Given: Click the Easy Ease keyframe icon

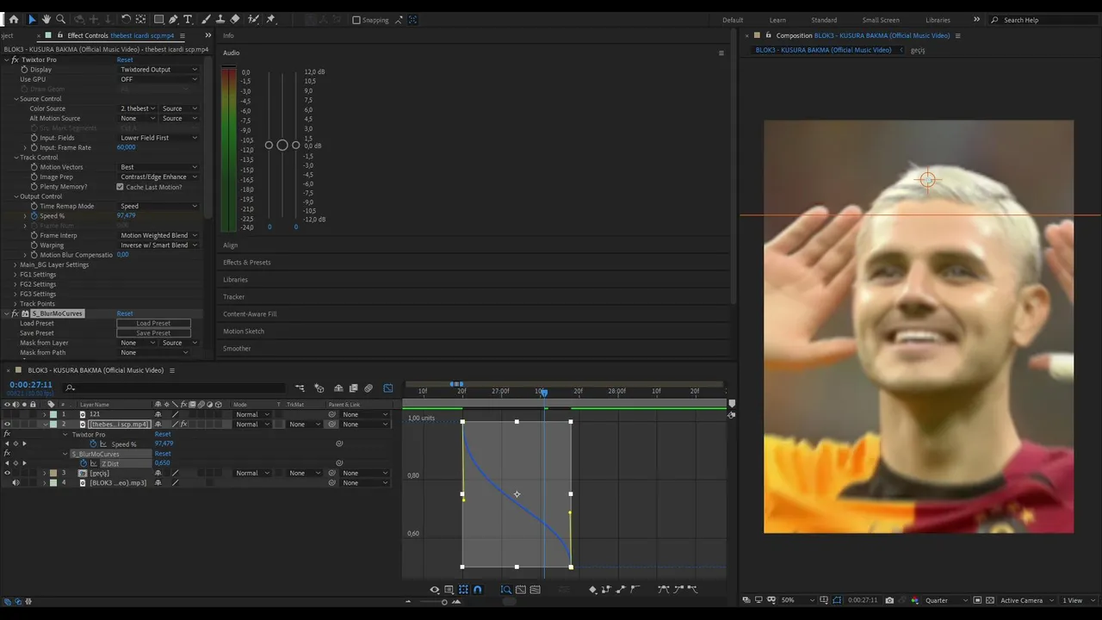Looking at the screenshot, I should click(x=662, y=590).
